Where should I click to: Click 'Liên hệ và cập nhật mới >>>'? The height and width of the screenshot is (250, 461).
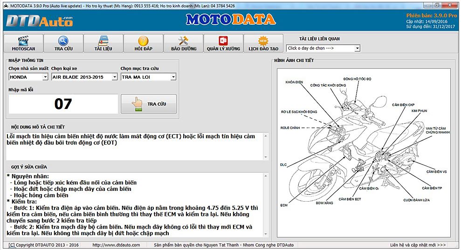[x=418, y=245]
